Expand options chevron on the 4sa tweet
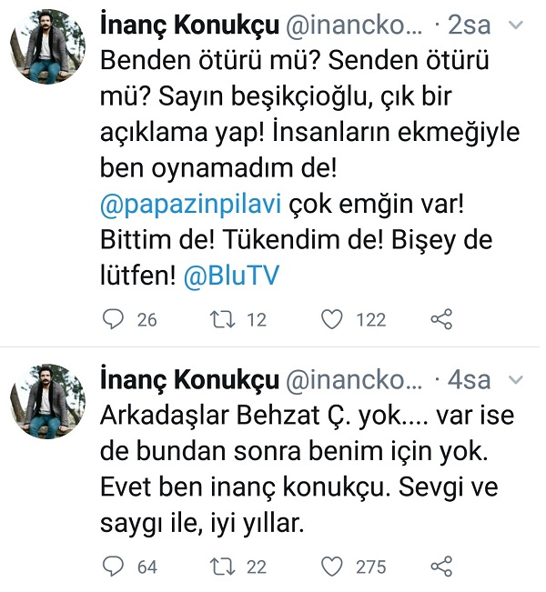The height and width of the screenshot is (592, 546). tap(517, 379)
